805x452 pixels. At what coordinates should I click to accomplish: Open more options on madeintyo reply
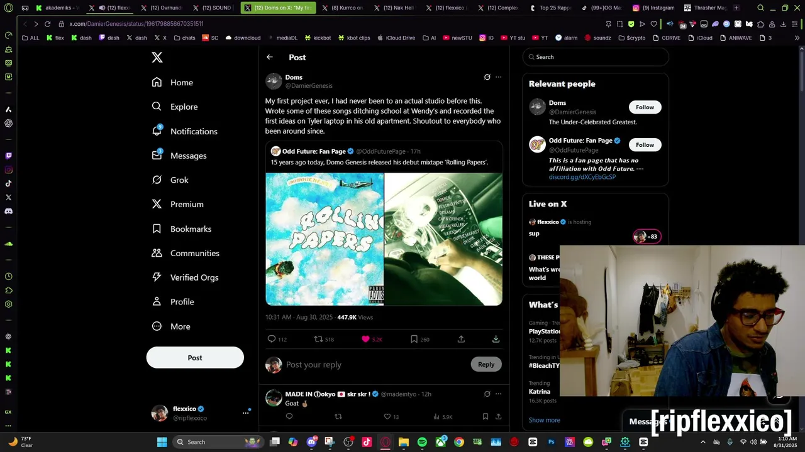[x=498, y=394]
